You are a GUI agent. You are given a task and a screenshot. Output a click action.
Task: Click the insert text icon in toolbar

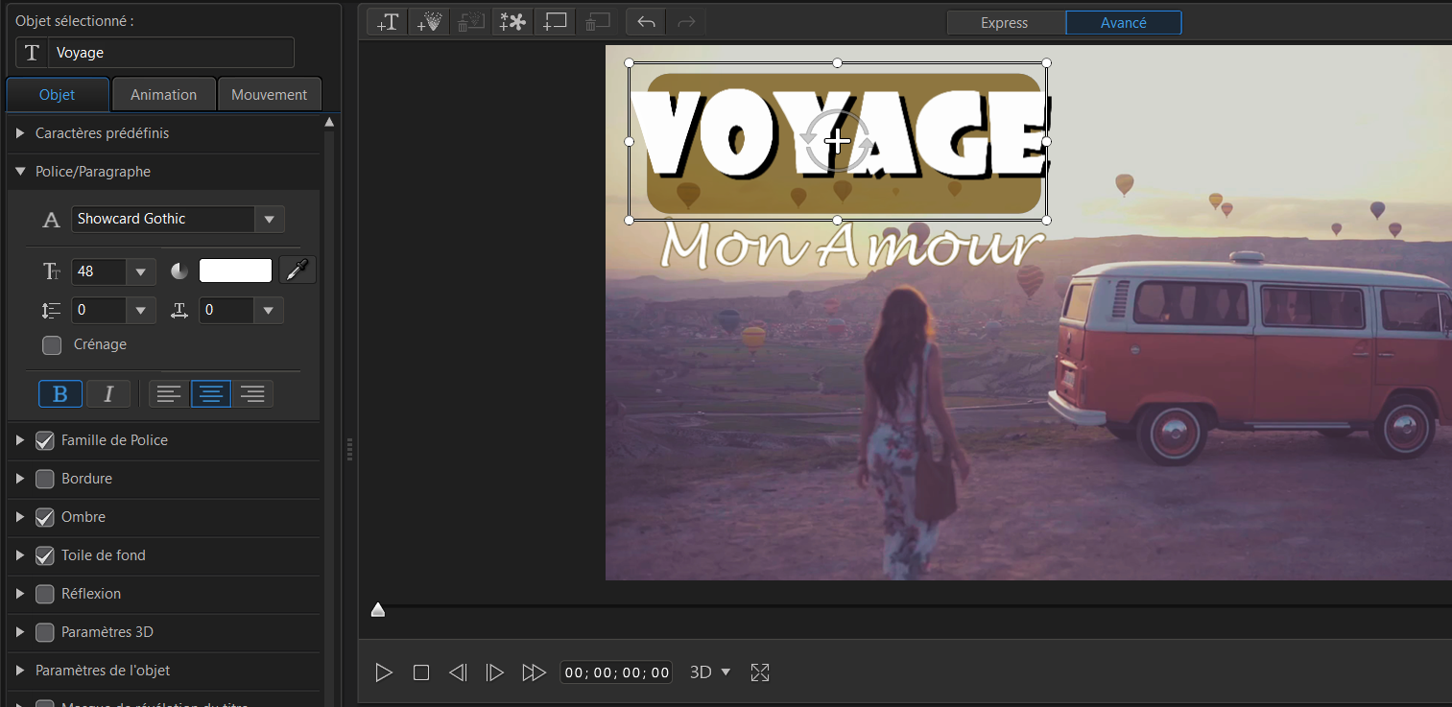tap(388, 22)
